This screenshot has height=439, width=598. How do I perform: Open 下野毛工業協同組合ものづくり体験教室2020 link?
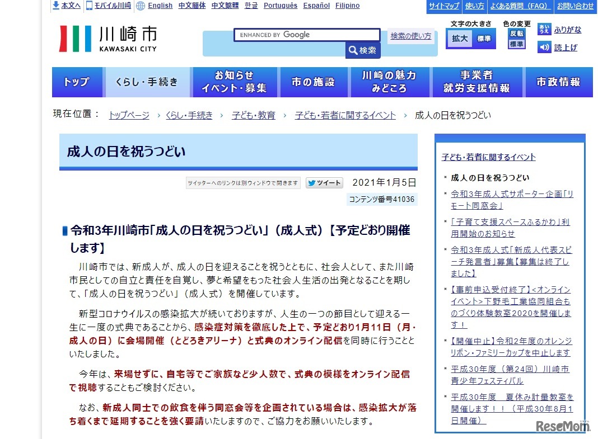[x=511, y=307]
